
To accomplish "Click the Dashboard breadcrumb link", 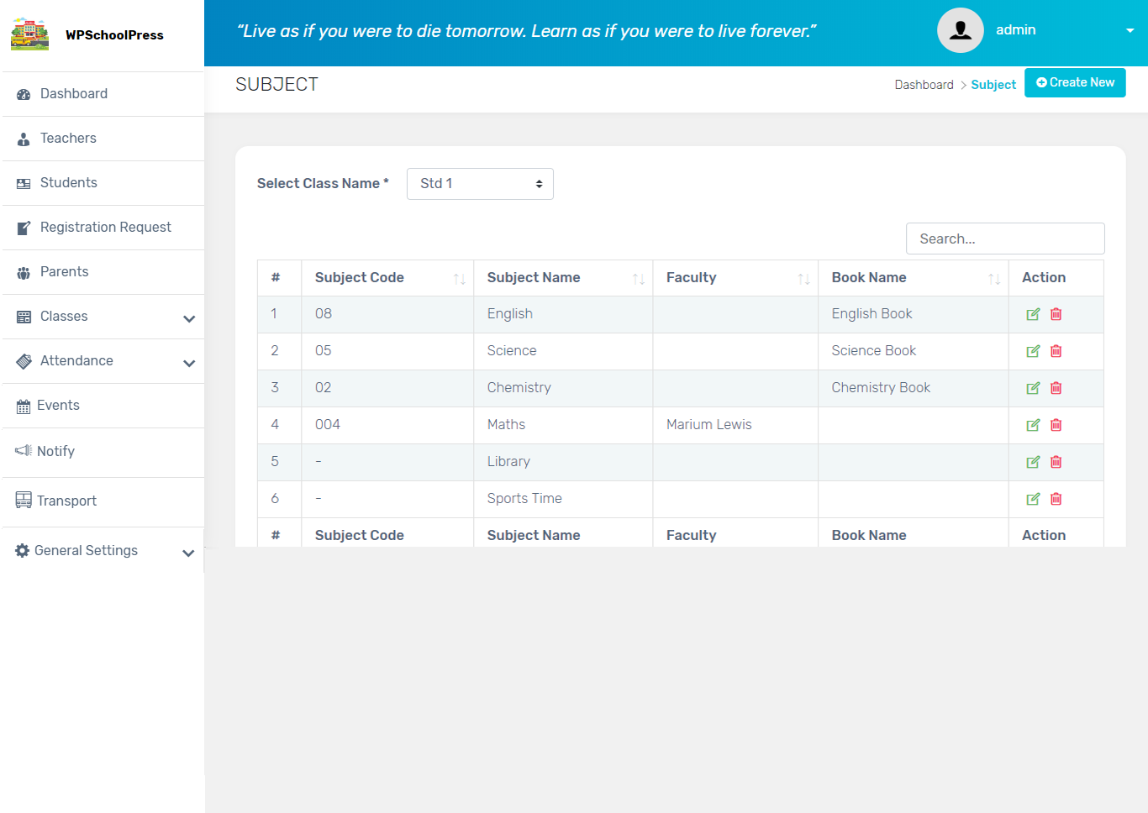I will (924, 85).
